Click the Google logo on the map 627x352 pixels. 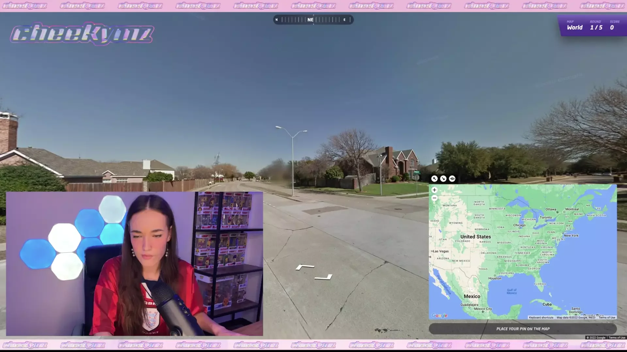pos(439,315)
